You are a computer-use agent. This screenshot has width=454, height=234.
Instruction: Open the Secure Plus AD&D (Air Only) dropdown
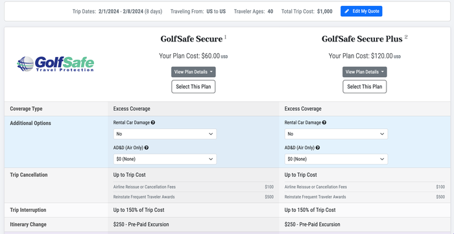[x=336, y=159]
